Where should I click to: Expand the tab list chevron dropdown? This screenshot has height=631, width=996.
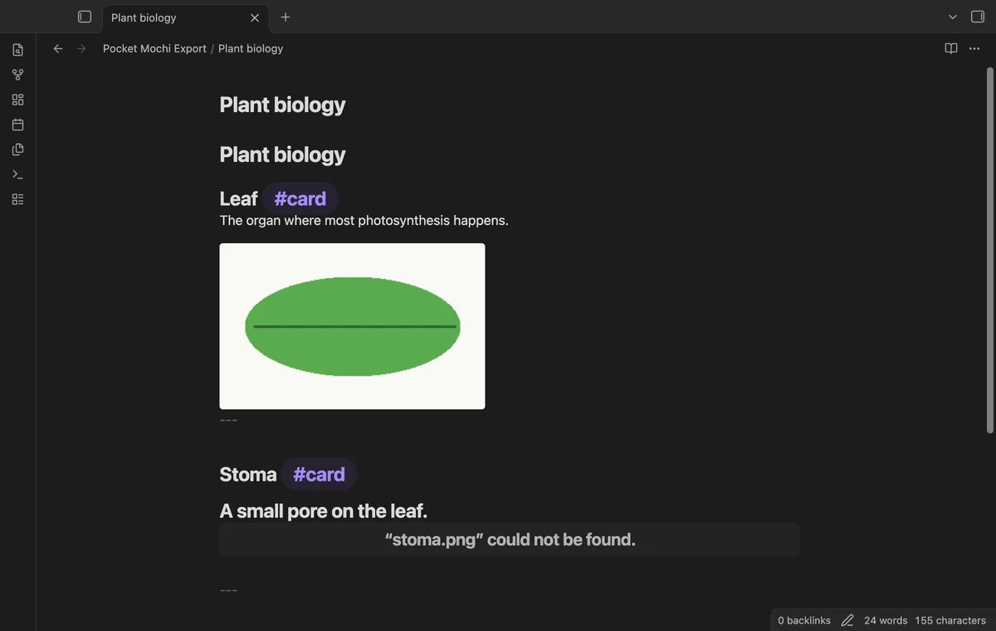(x=953, y=17)
